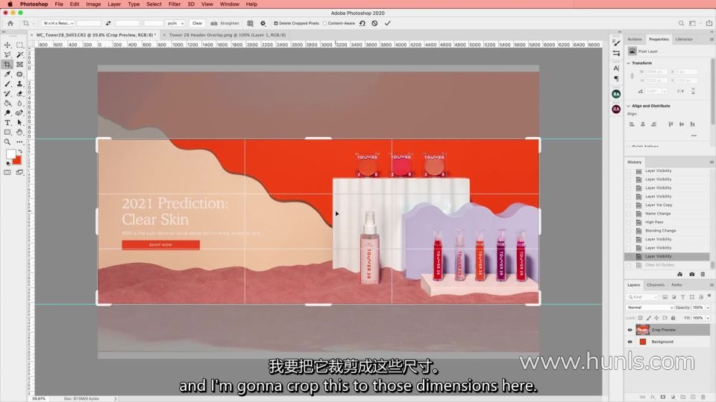This screenshot has width=716, height=402.
Task: Swap the width and height crop values
Action: tap(108, 23)
